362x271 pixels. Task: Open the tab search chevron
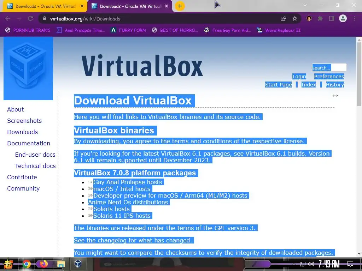[305, 5]
